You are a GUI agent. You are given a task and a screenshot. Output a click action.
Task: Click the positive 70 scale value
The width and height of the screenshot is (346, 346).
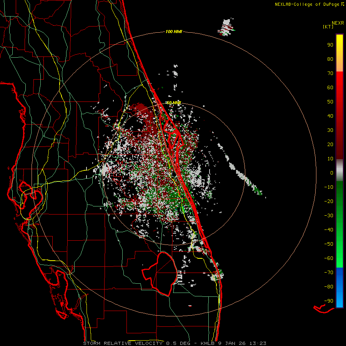[330, 73]
